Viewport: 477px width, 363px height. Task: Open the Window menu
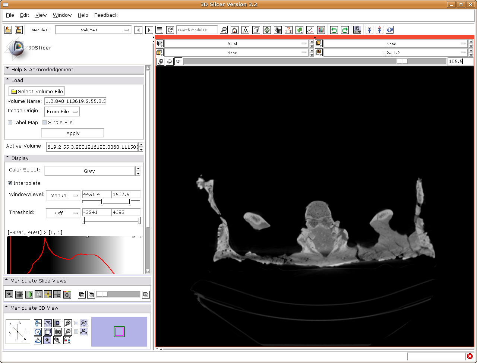pos(62,15)
